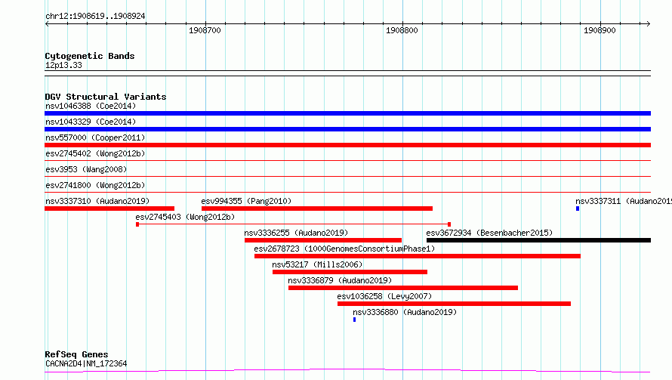The width and height of the screenshot is (672, 380).
Task: Select the nsv557000 (Cooper2011) red bar
Action: click(x=347, y=145)
